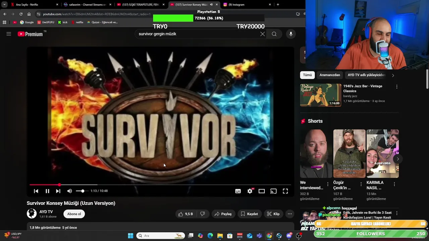Viewport: 429px width, 241px height.
Task: Open the YouTube guide hamburger menu
Action: 9,34
